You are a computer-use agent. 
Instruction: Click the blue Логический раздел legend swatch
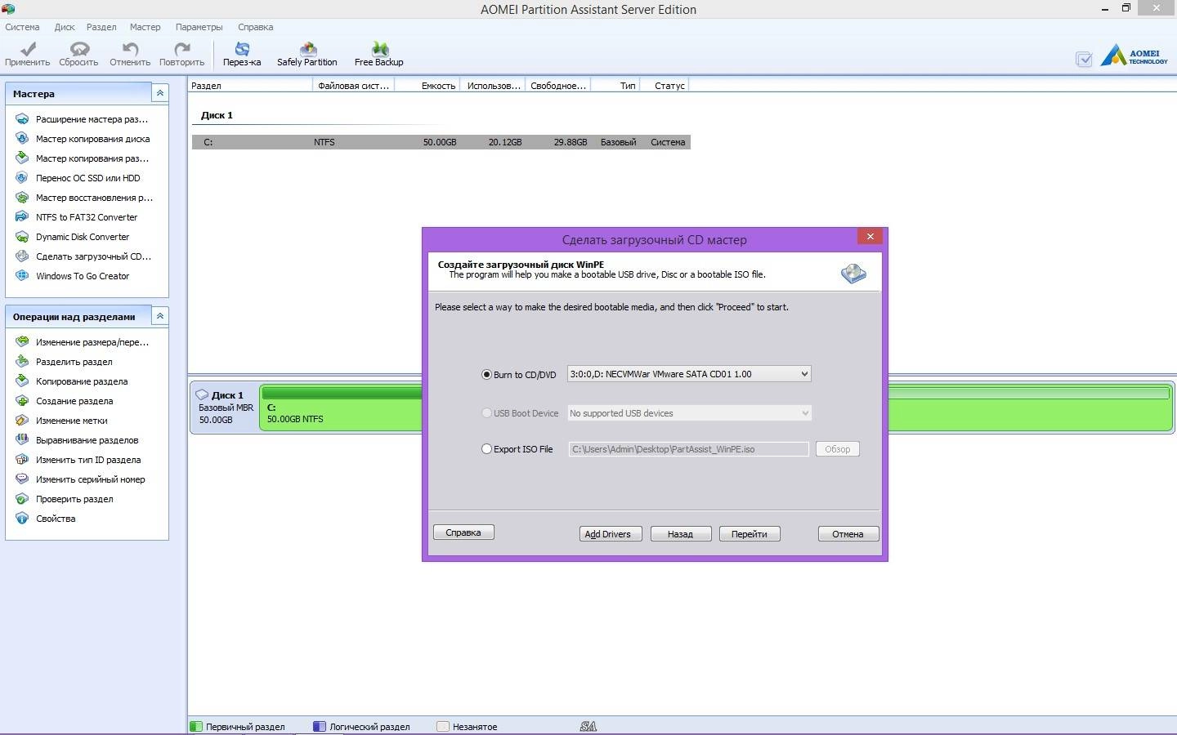coord(320,726)
